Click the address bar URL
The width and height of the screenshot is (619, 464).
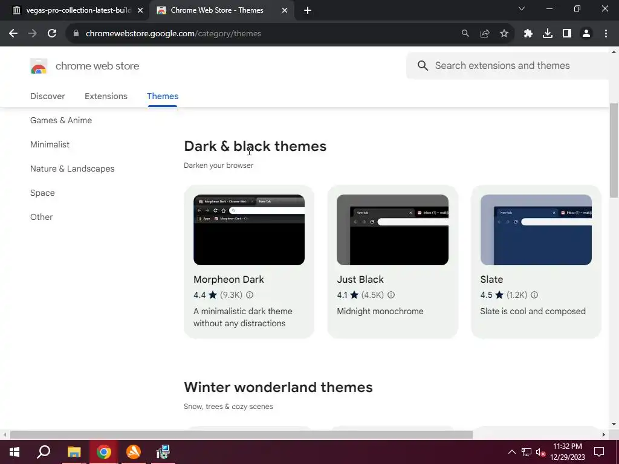(173, 34)
